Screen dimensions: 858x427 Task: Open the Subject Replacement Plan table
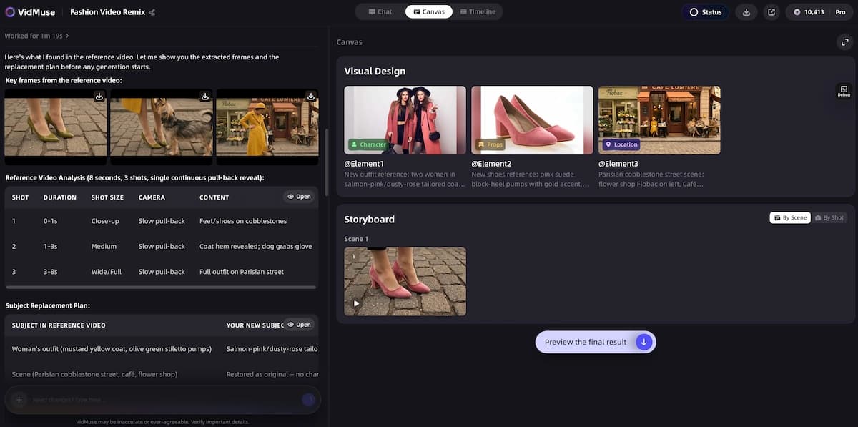(x=299, y=325)
